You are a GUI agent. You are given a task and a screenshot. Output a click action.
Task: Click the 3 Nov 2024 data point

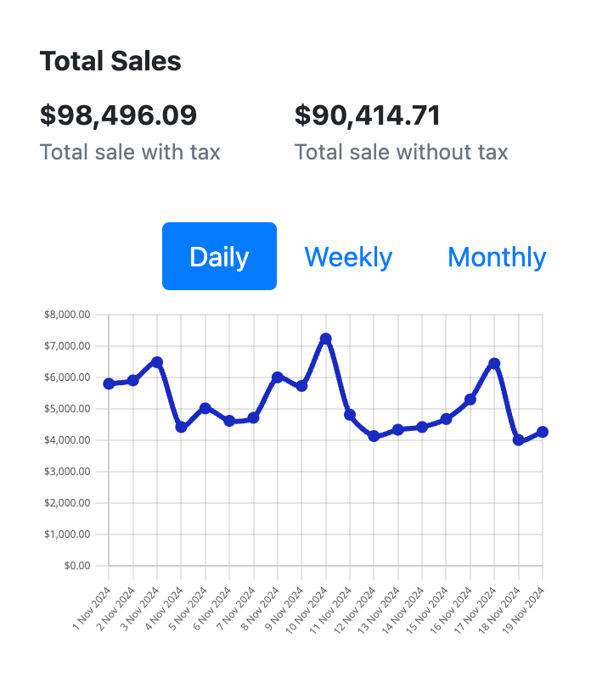pos(157,362)
